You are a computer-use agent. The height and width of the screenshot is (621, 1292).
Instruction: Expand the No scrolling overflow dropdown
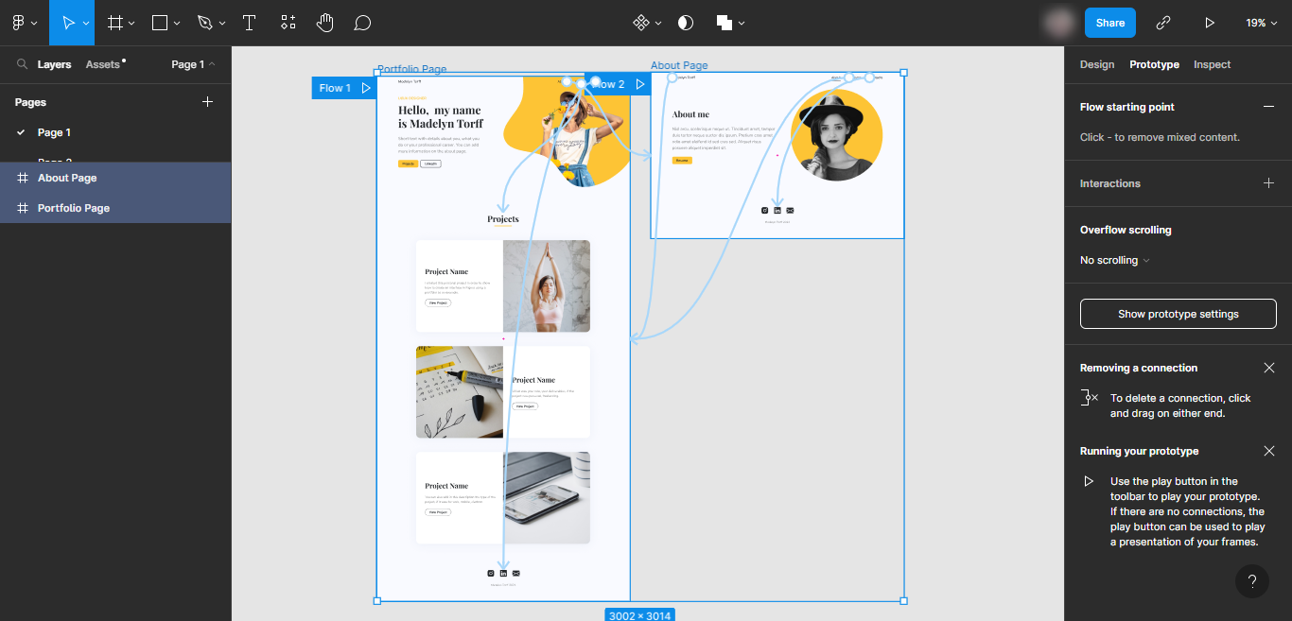(x=1115, y=260)
